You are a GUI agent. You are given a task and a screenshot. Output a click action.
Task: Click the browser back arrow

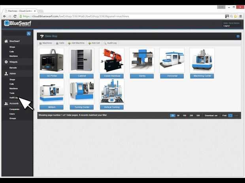point(4,16)
